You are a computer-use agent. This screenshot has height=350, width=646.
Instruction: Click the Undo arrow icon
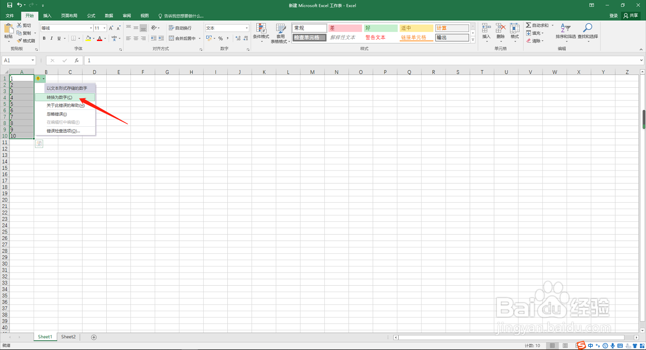click(x=19, y=5)
